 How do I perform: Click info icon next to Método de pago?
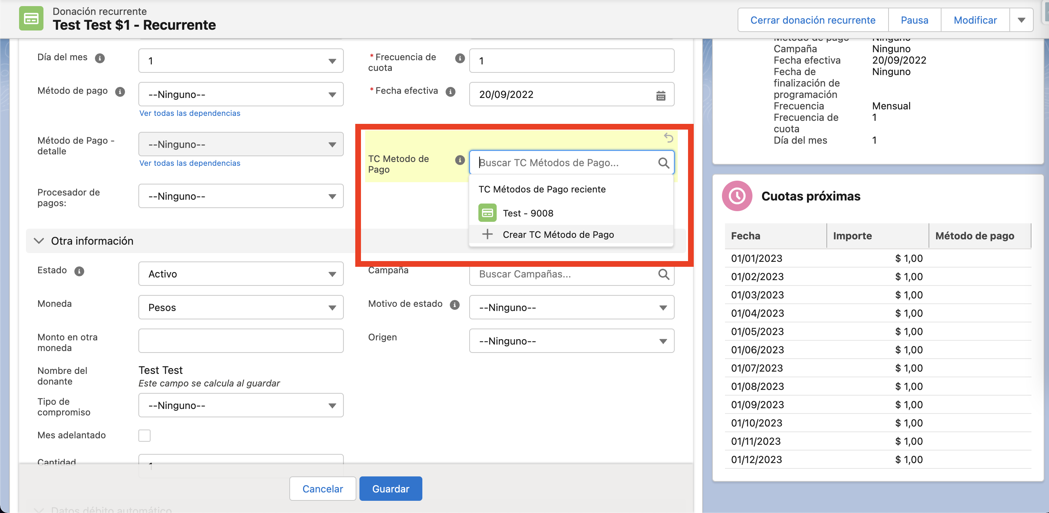120,91
